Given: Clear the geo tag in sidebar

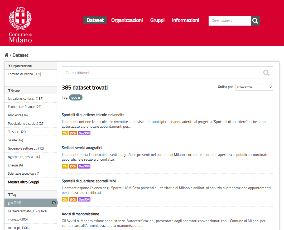Looking at the screenshot, I should click(54, 203).
